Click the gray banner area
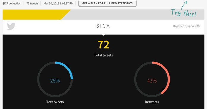This screenshot has width=207, height=109. (119, 15)
